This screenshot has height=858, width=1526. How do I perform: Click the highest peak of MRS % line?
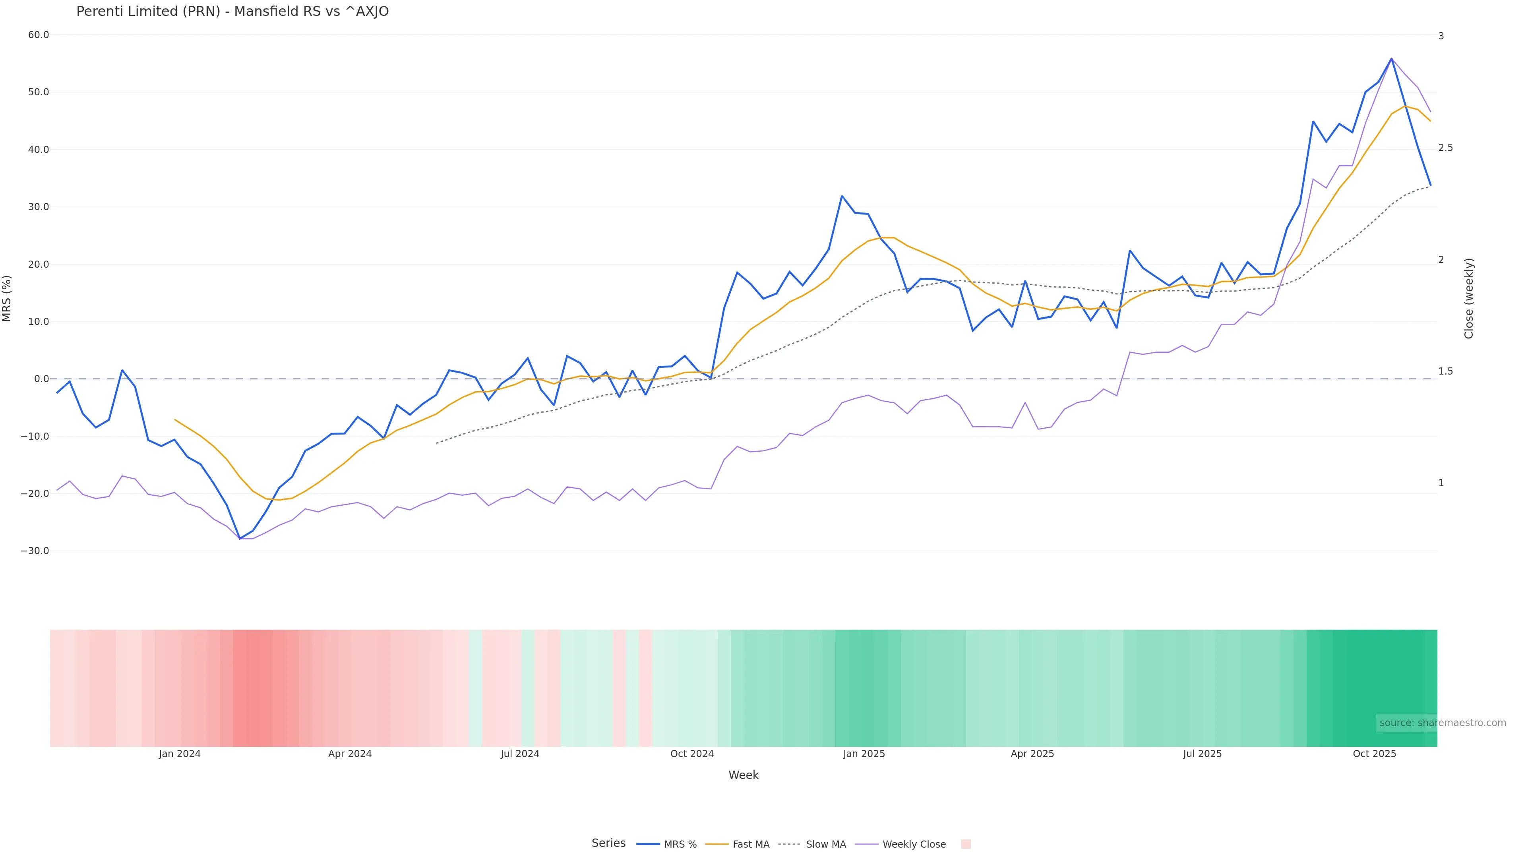point(1392,59)
